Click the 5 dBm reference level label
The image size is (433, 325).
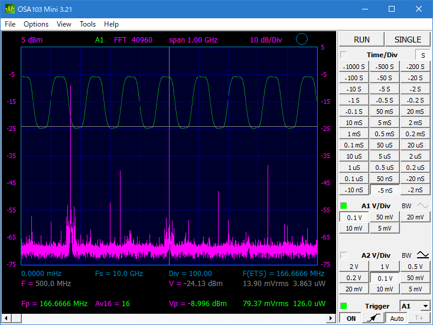tap(32, 40)
